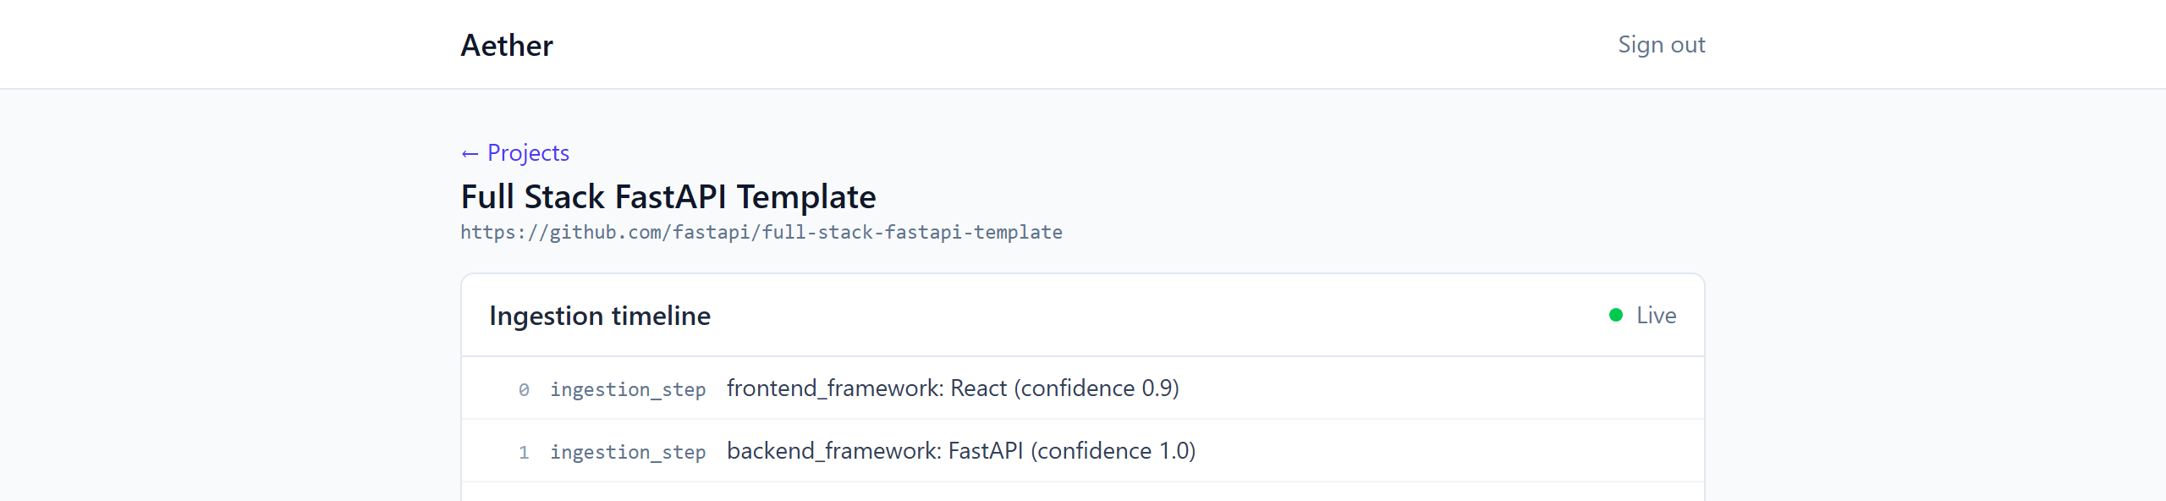Sign out of the account
This screenshot has height=501, width=2166.
click(1661, 44)
